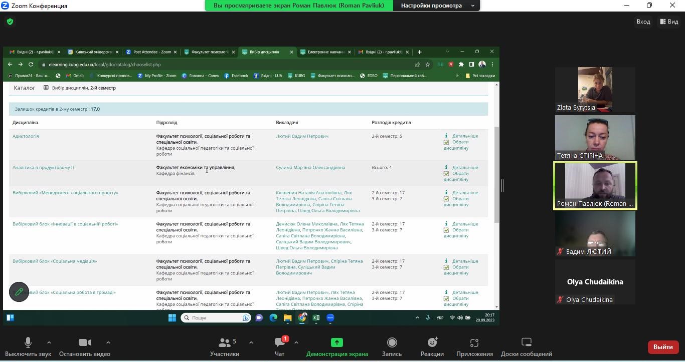This screenshot has width=685, height=362.
Task: Open Доски сообщений whiteboards
Action: (527, 347)
